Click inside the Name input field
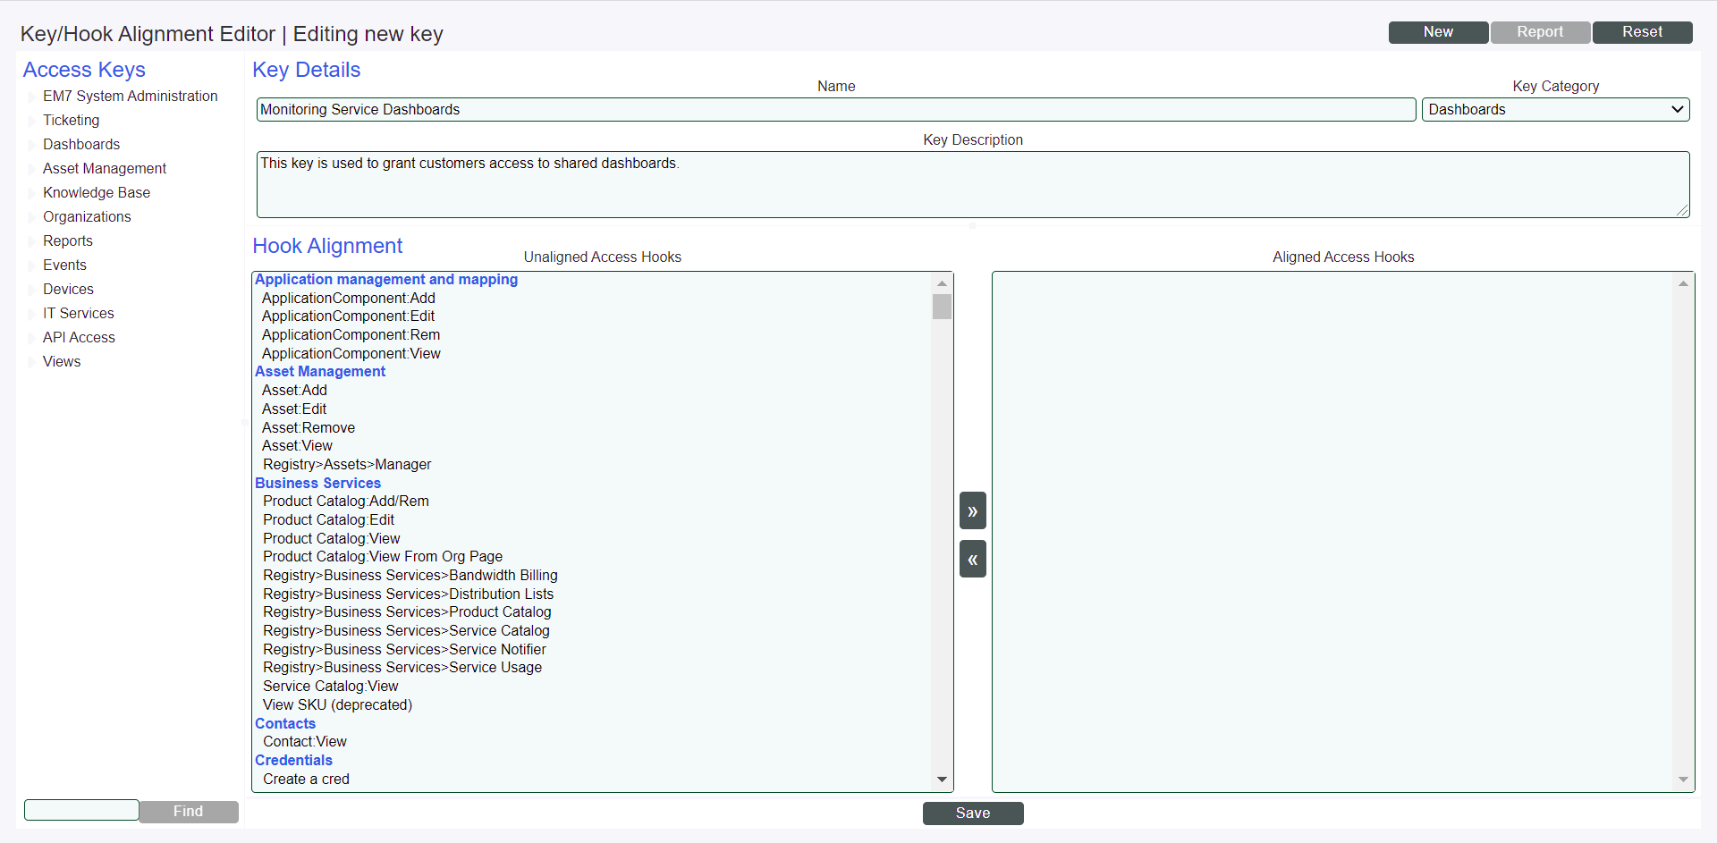 tap(836, 109)
